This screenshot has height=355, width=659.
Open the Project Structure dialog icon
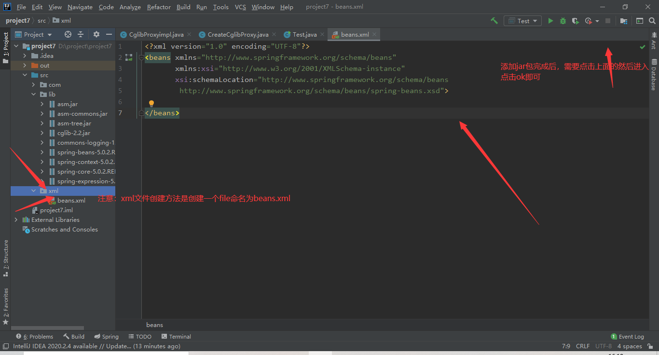pos(624,21)
